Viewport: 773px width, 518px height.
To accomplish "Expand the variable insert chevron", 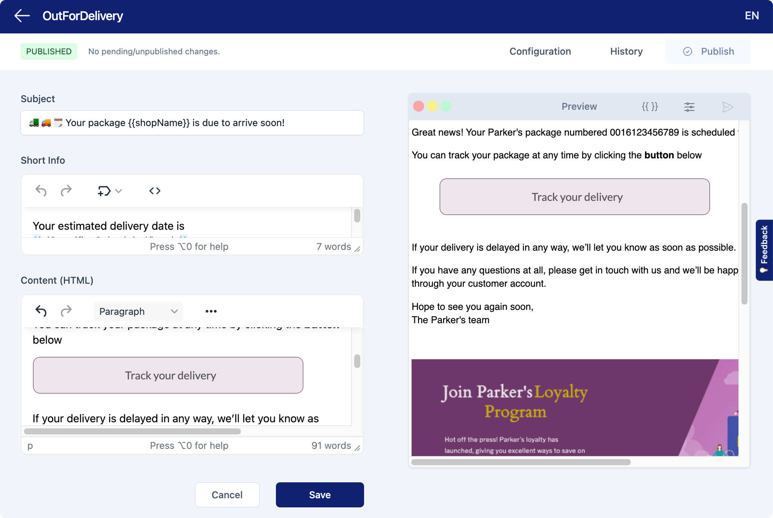I will [x=119, y=191].
